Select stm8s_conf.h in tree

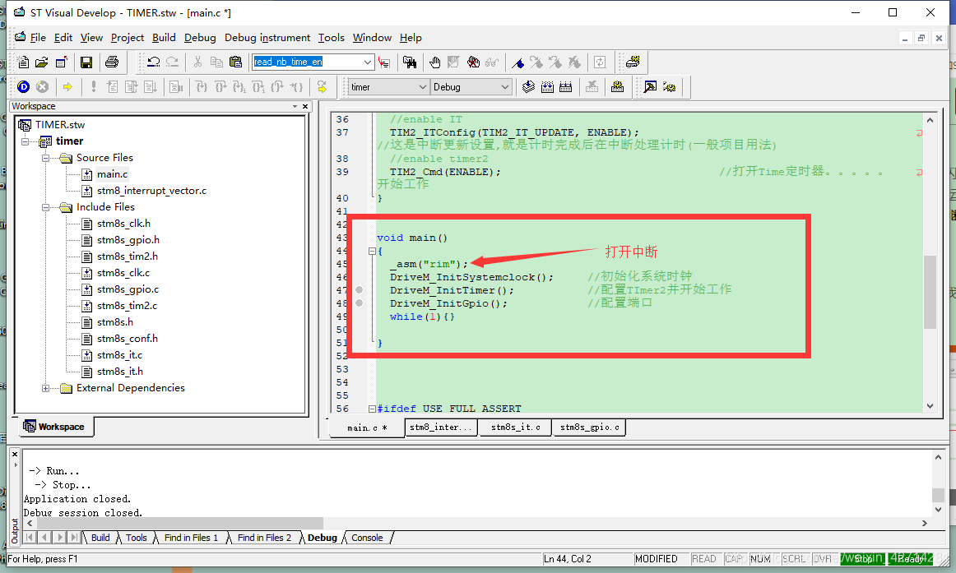tap(127, 339)
